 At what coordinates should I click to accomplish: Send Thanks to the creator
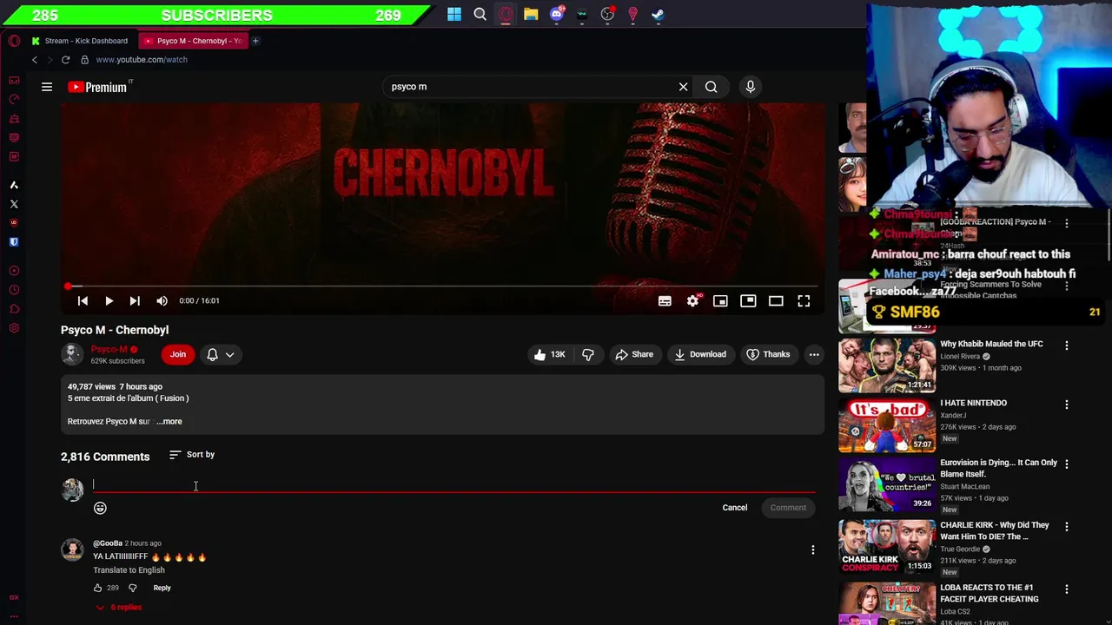coord(768,354)
